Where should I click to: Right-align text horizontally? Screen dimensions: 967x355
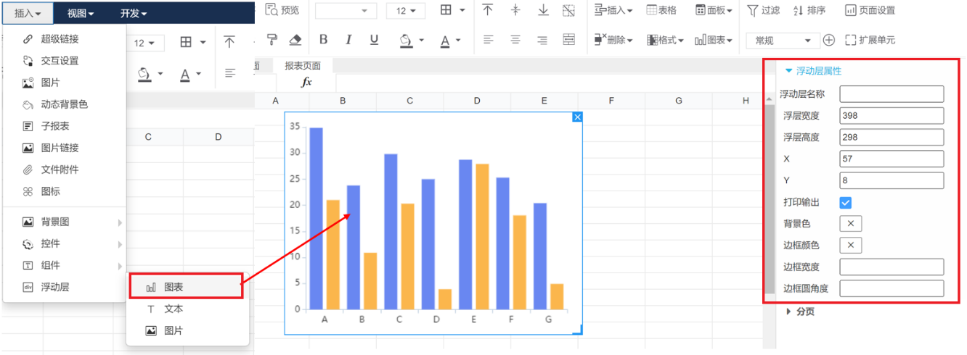pyautogui.click(x=542, y=40)
